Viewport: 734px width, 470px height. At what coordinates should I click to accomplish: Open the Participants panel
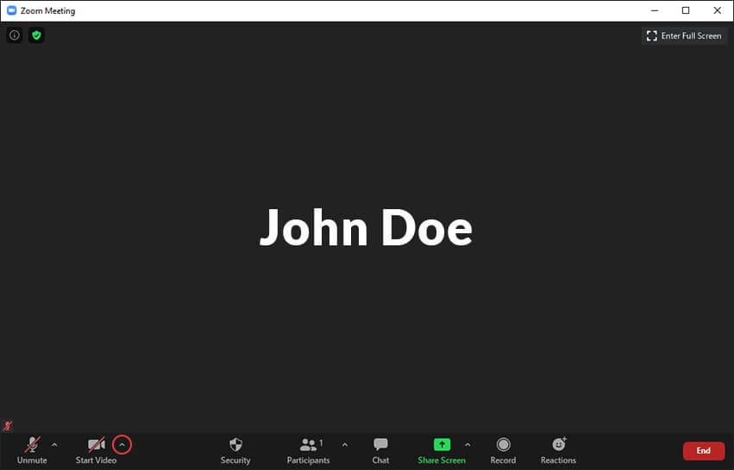coord(309,450)
